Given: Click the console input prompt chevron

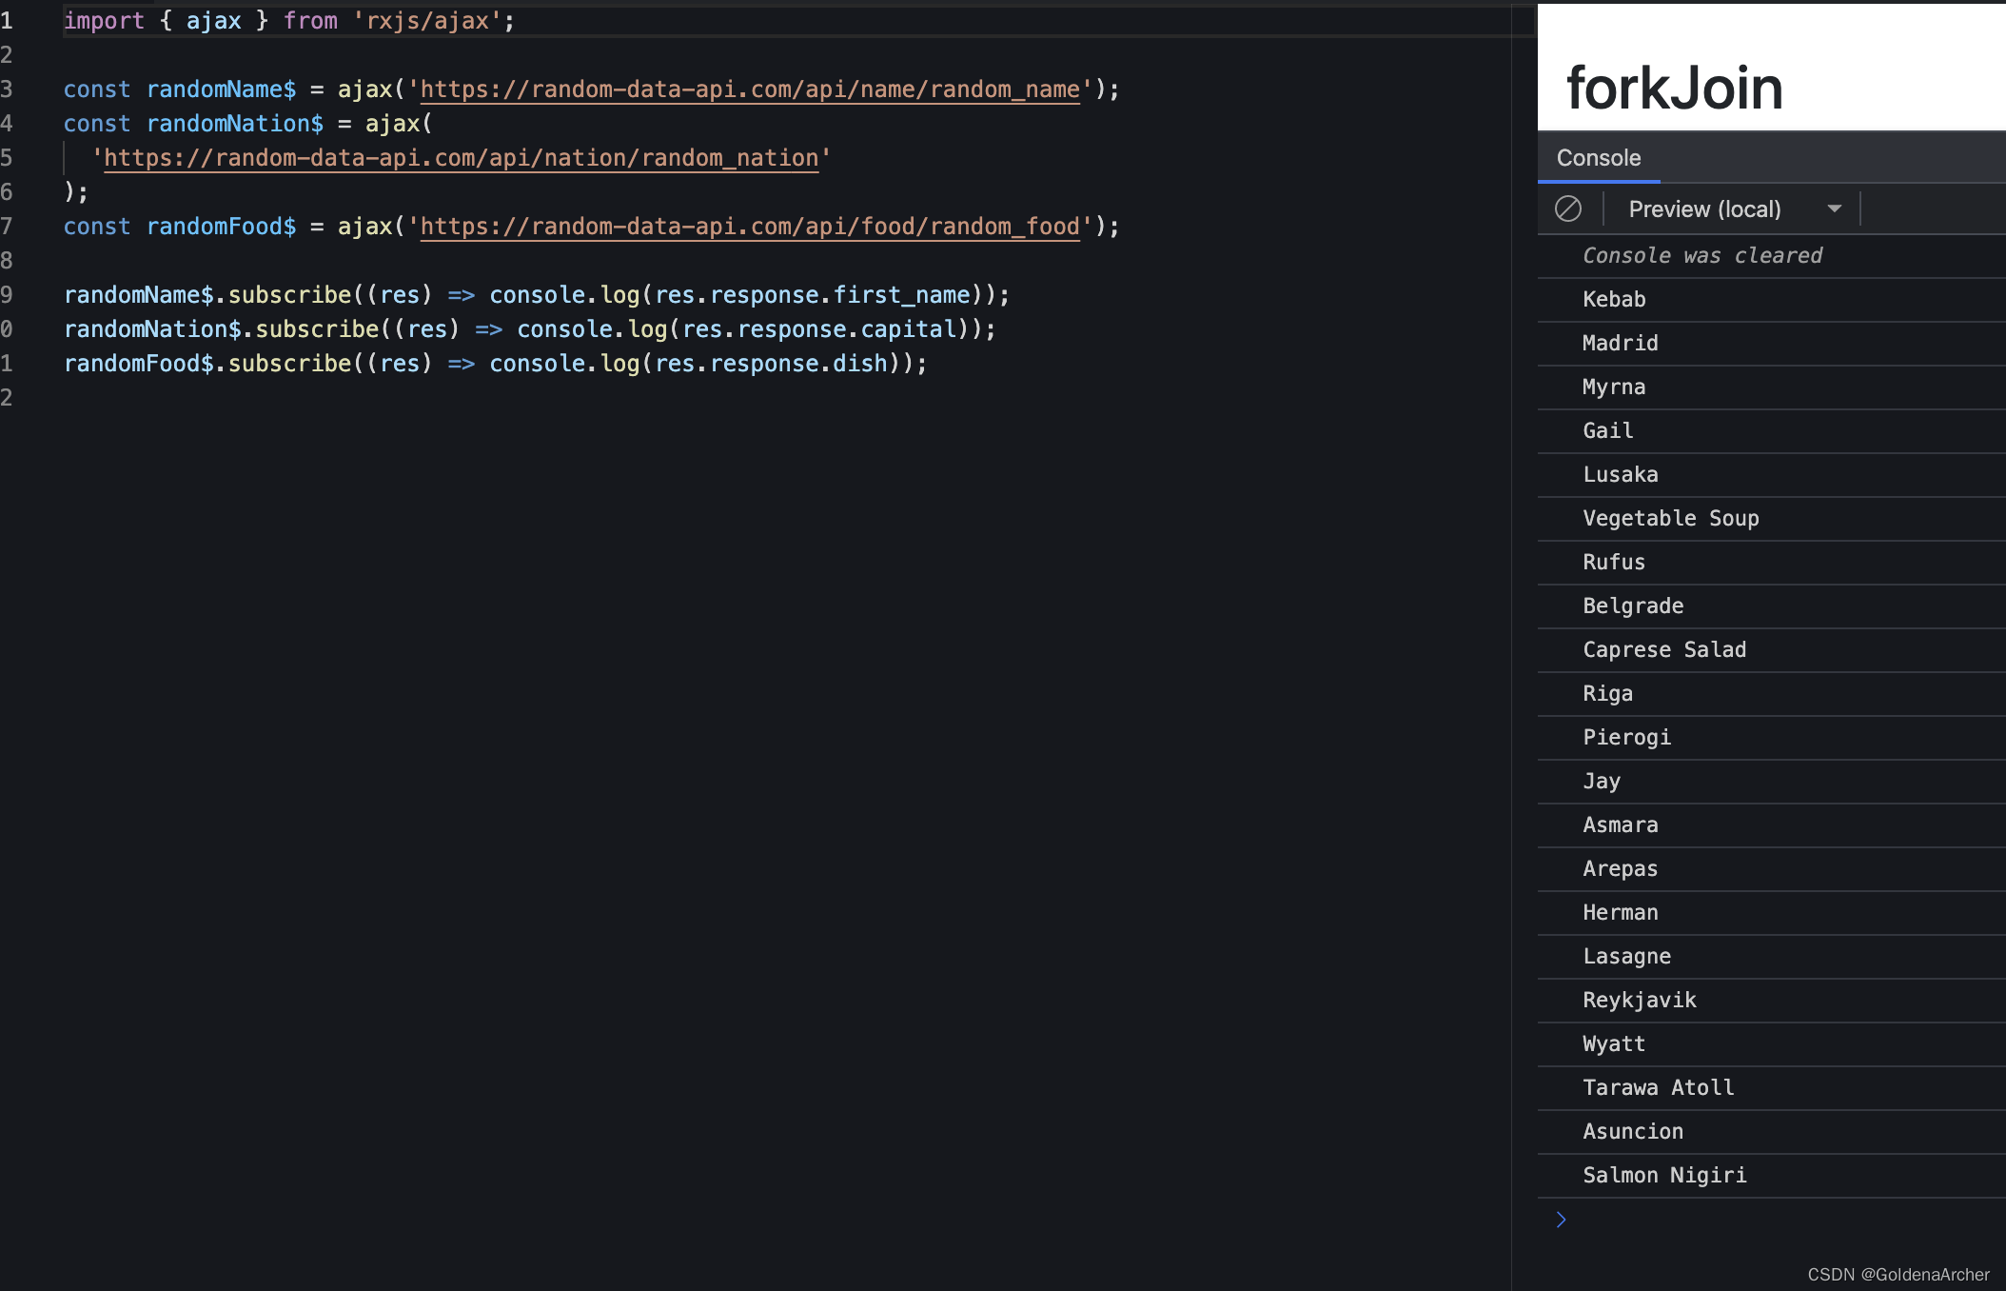Looking at the screenshot, I should click(x=1561, y=1219).
